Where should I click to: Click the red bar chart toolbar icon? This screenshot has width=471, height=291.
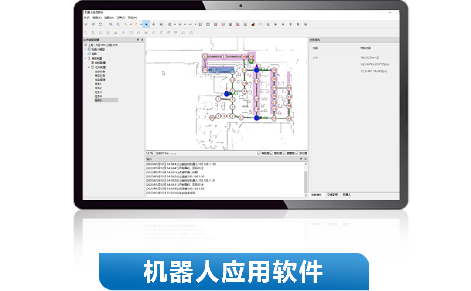click(253, 24)
